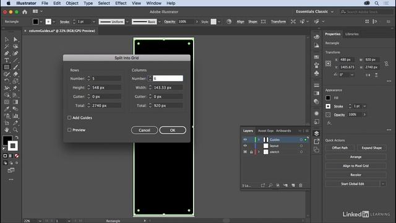Select the Pen tool
The image size is (396, 223).
point(7,53)
